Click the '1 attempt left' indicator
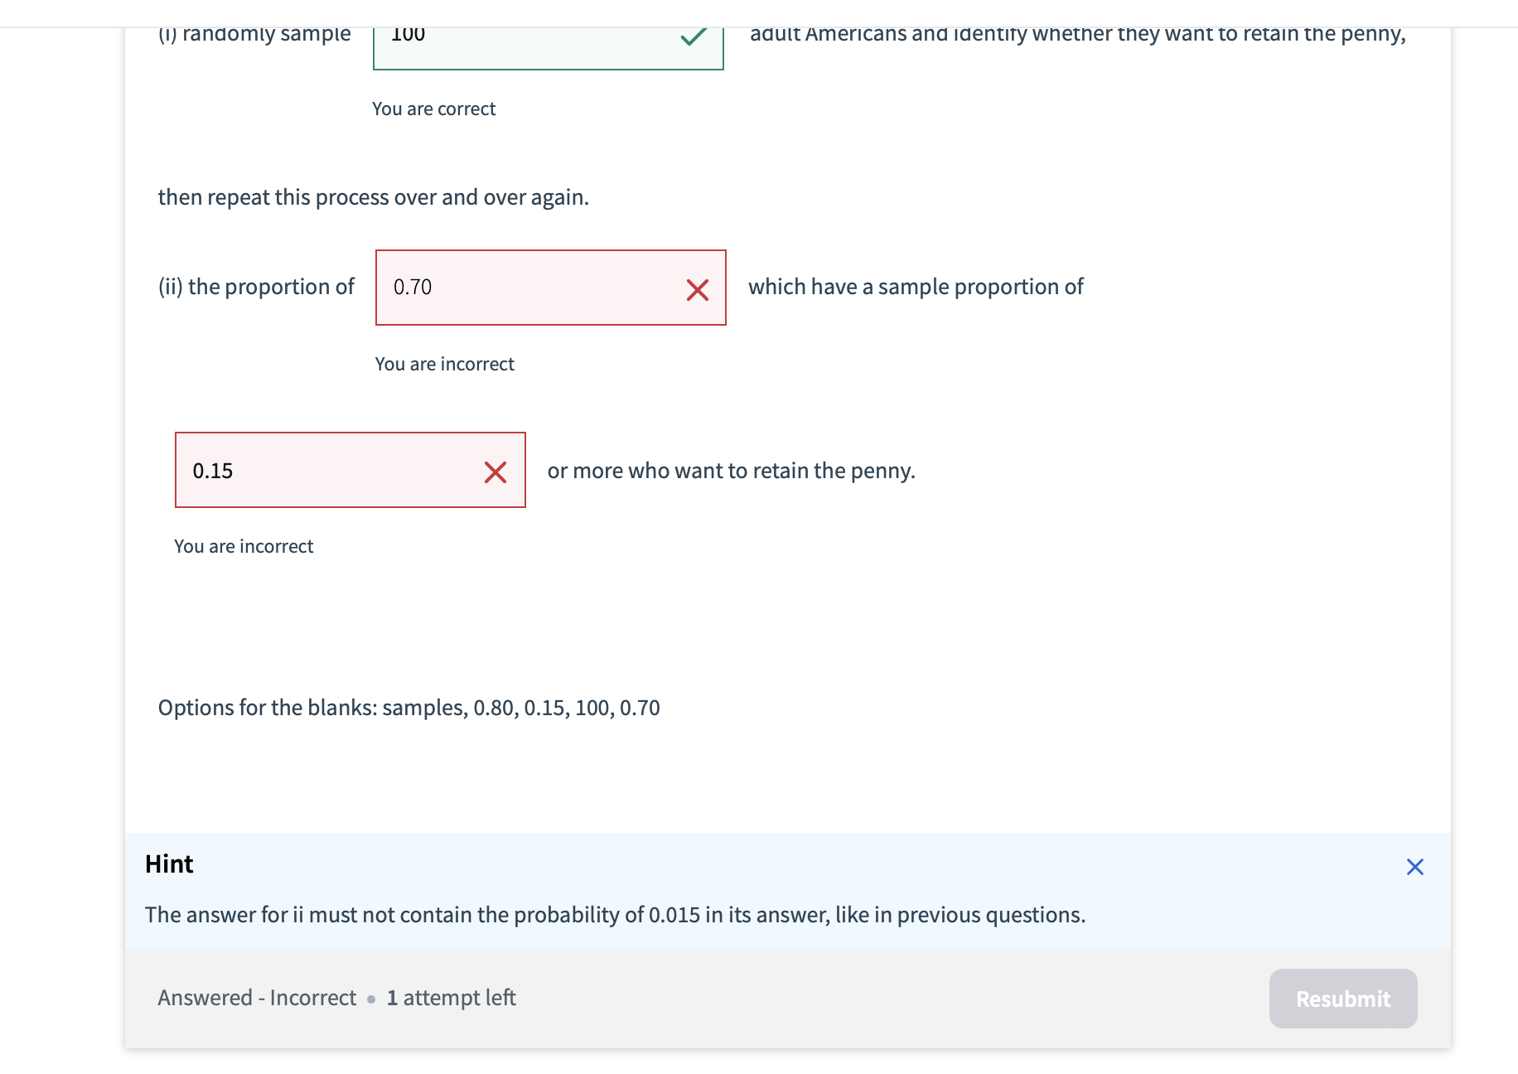Image resolution: width=1518 pixels, height=1074 pixels. point(451,998)
